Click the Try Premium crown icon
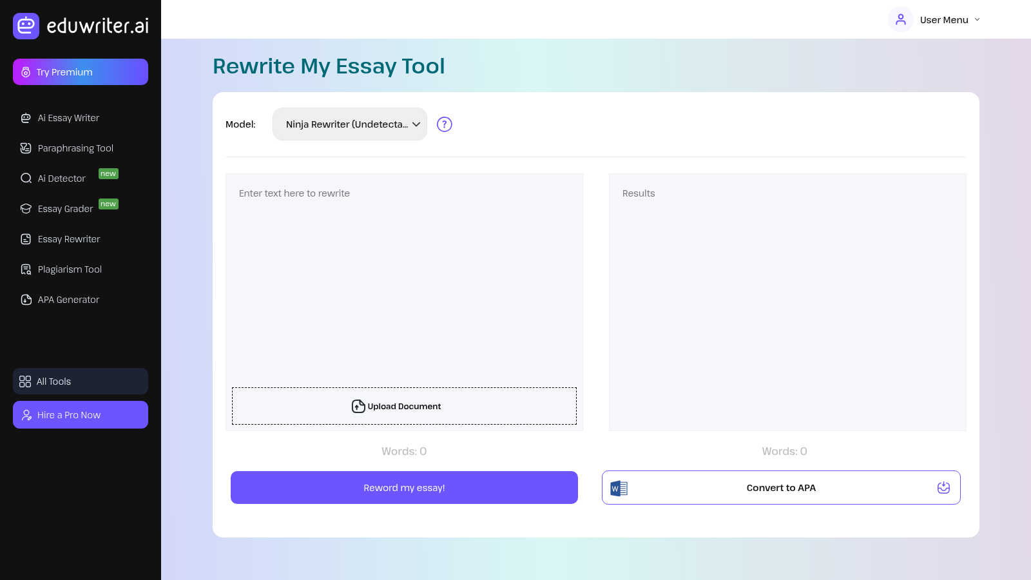Screen dimensions: 1031x580 tap(26, 72)
